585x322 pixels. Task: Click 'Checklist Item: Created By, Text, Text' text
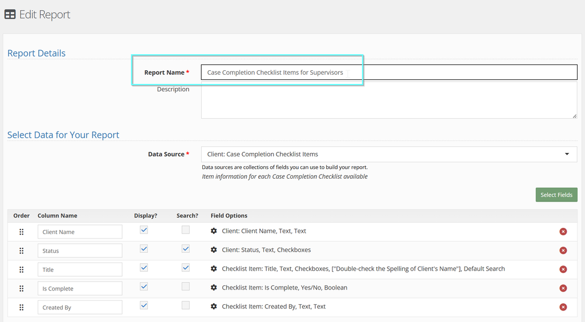tap(274, 307)
